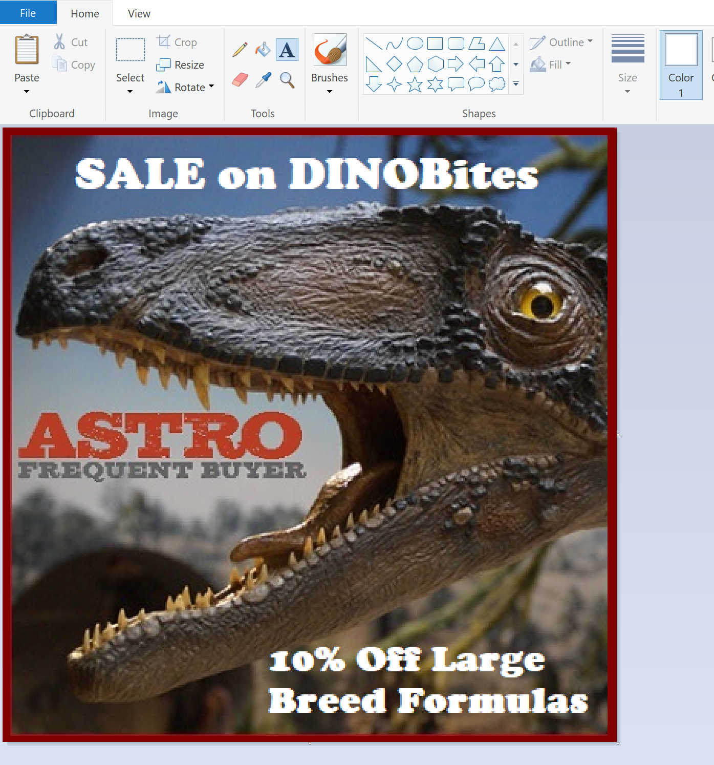Choose the Down arrow shape
714x765 pixels.
coord(374,84)
